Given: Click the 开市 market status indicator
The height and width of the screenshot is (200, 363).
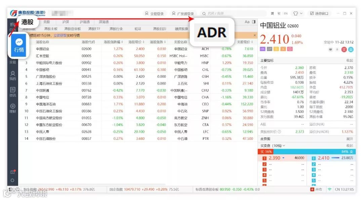Looking at the screenshot, I should pyautogui.click(x=316, y=189).
